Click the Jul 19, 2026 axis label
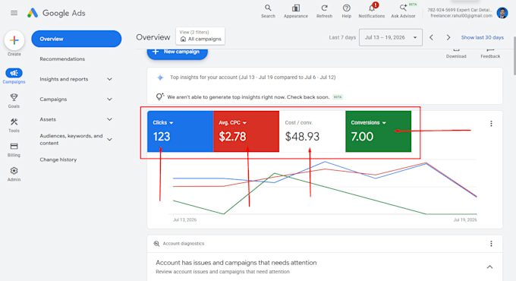Screen dimensions: 516x281 tap(465, 219)
